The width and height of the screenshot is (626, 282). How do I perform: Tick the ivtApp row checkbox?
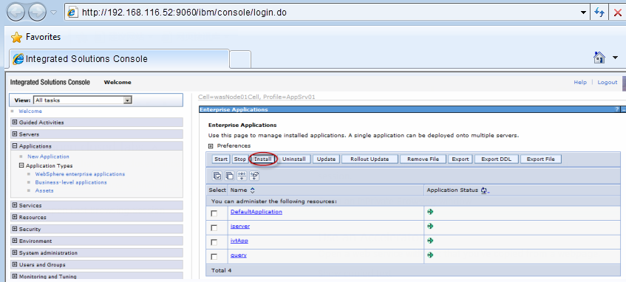pos(214,242)
